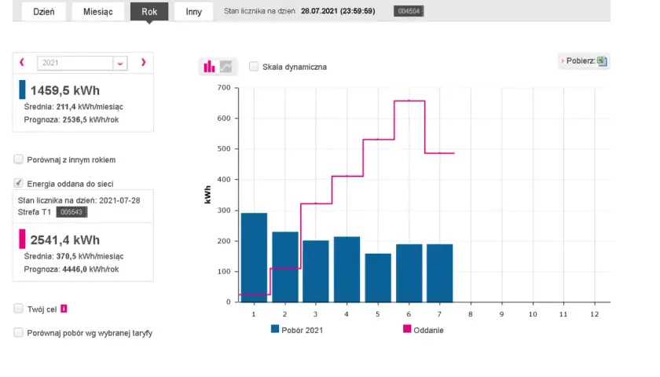Viewport: 660px width, 377px height.
Task: Check Porównaj pobór wg wybranej taryfy
Action: [x=19, y=332]
